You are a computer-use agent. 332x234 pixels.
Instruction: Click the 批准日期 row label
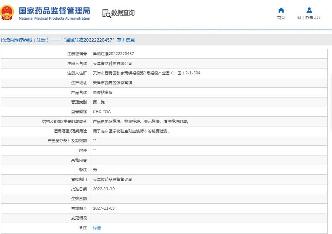(x=79, y=189)
